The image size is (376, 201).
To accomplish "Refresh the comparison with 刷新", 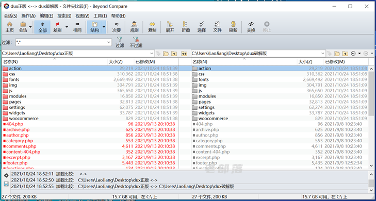I will (233, 27).
